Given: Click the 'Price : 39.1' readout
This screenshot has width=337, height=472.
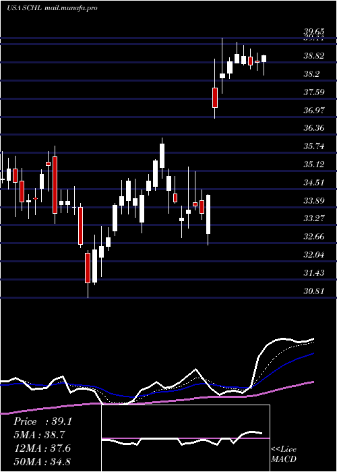Looking at the screenshot, I should click(x=42, y=421).
